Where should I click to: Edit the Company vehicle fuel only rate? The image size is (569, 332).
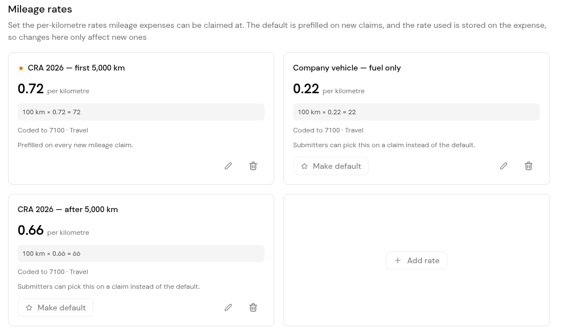pos(504,166)
